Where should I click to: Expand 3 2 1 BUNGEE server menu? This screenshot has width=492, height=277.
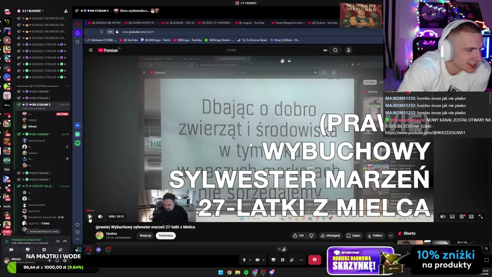tap(33, 11)
